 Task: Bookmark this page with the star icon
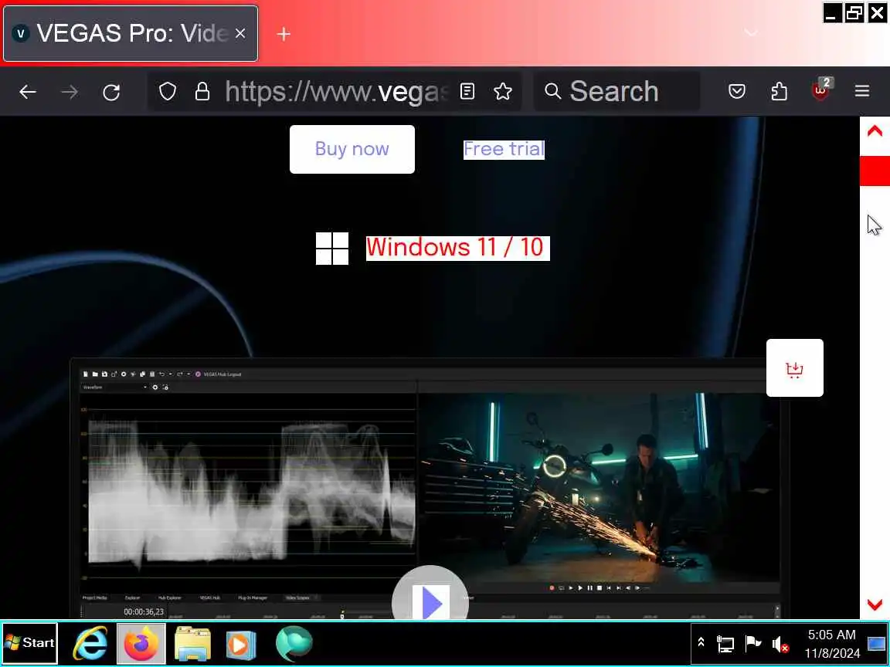503,91
